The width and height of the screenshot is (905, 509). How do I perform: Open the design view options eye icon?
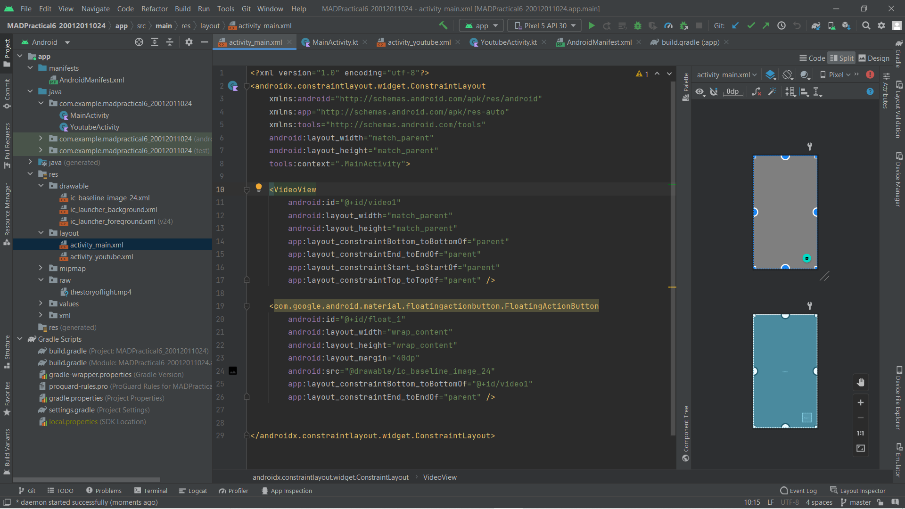click(x=700, y=92)
